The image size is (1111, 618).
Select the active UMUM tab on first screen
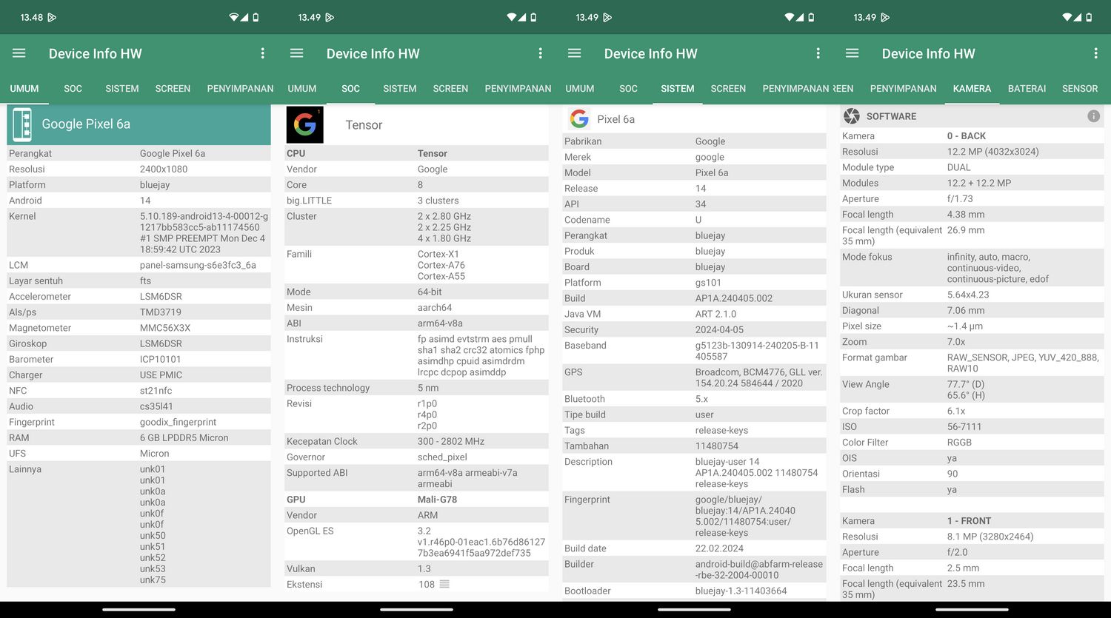24,88
